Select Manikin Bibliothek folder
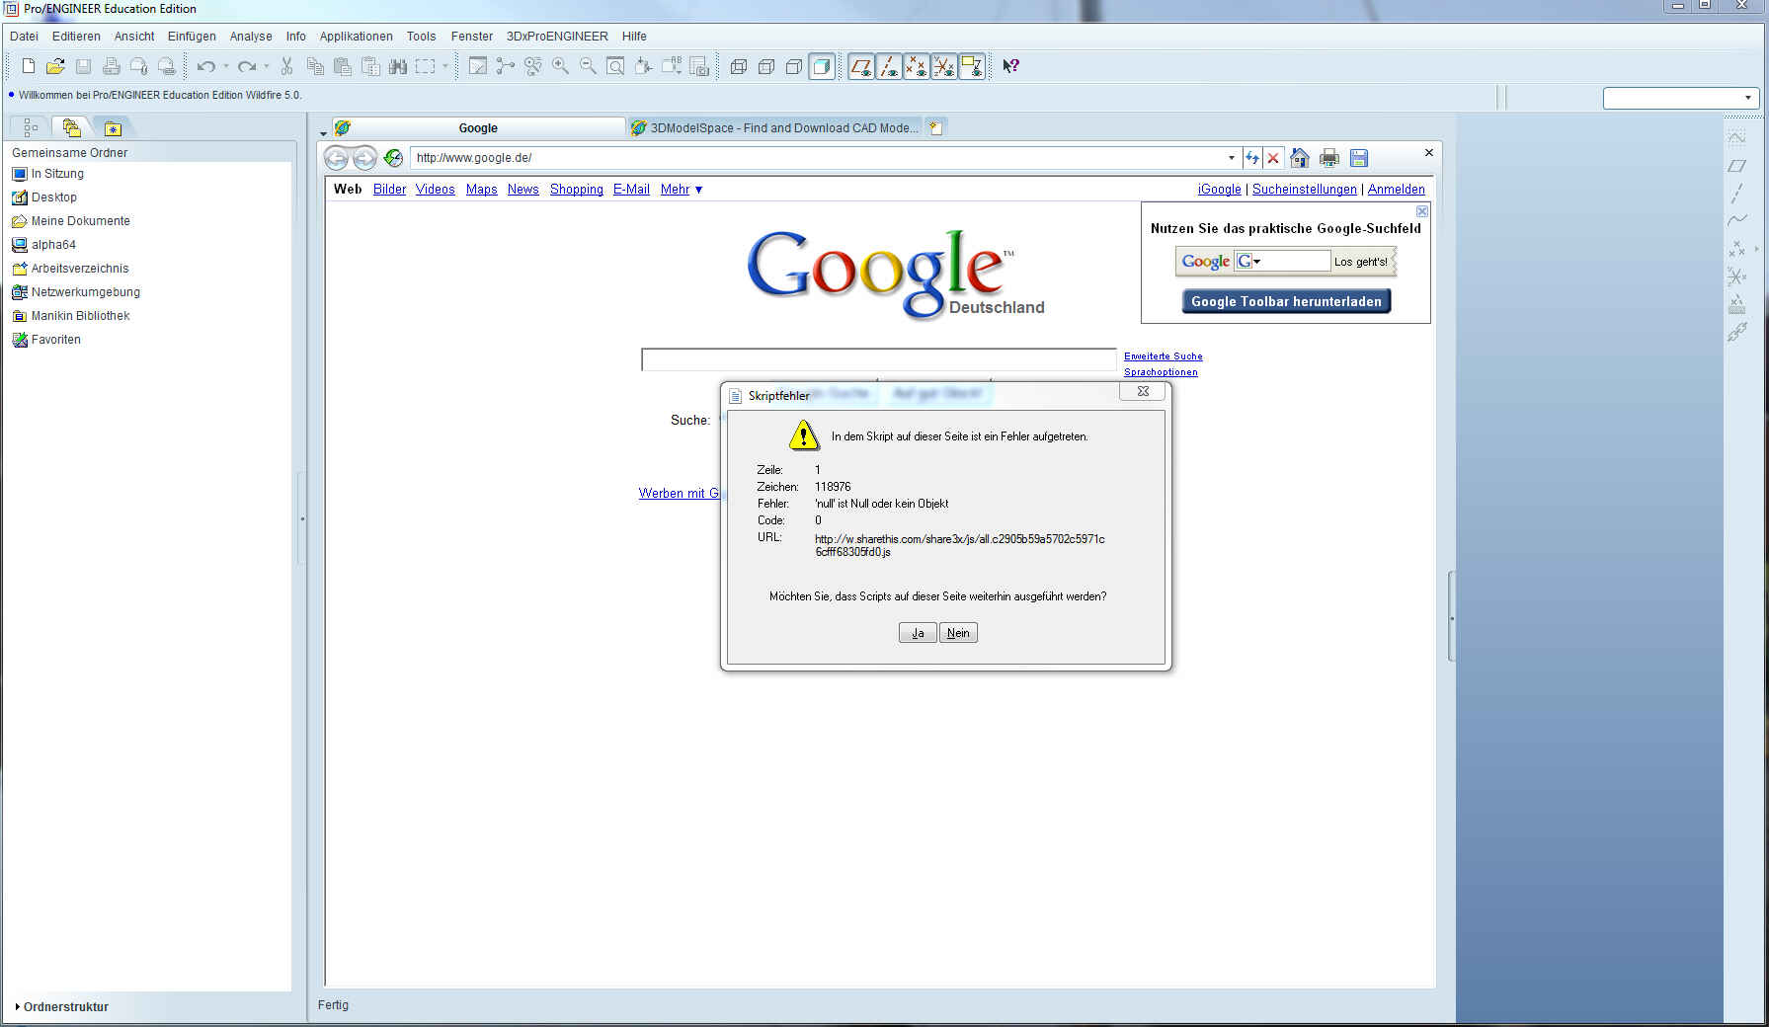Image resolution: width=1769 pixels, height=1027 pixels. (80, 316)
